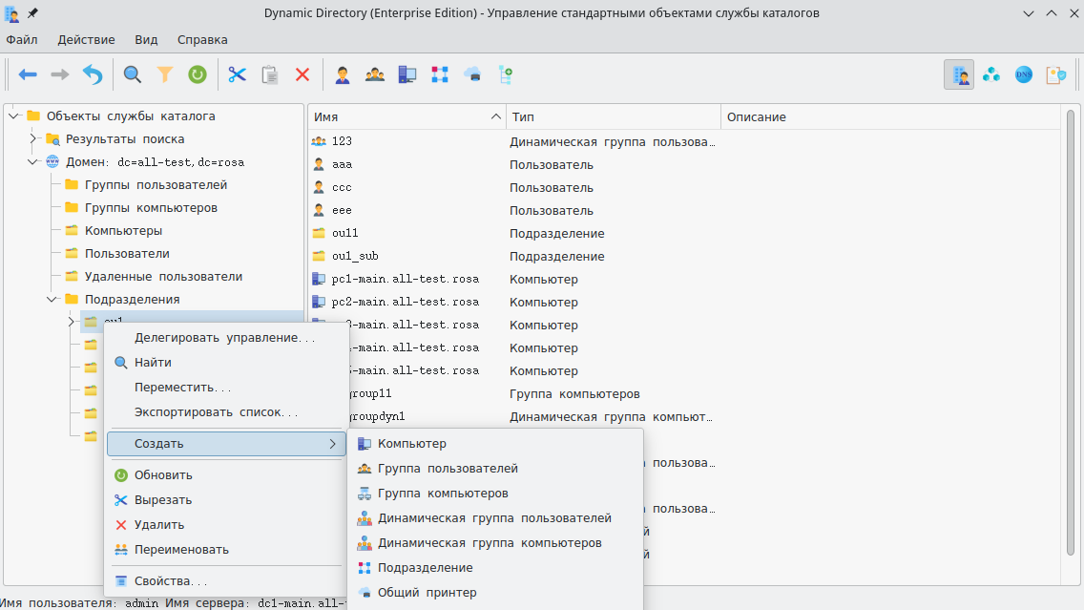Click the search magnifier toolbar icon
The image size is (1084, 610).
[133, 74]
